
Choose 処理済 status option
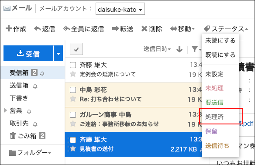click(214, 117)
